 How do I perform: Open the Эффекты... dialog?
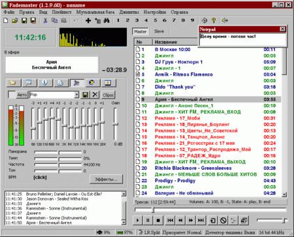click(106, 180)
